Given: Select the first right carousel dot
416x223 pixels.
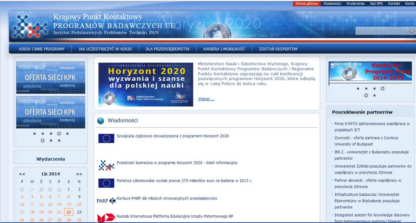Looking at the screenshot, I should point(358,89).
